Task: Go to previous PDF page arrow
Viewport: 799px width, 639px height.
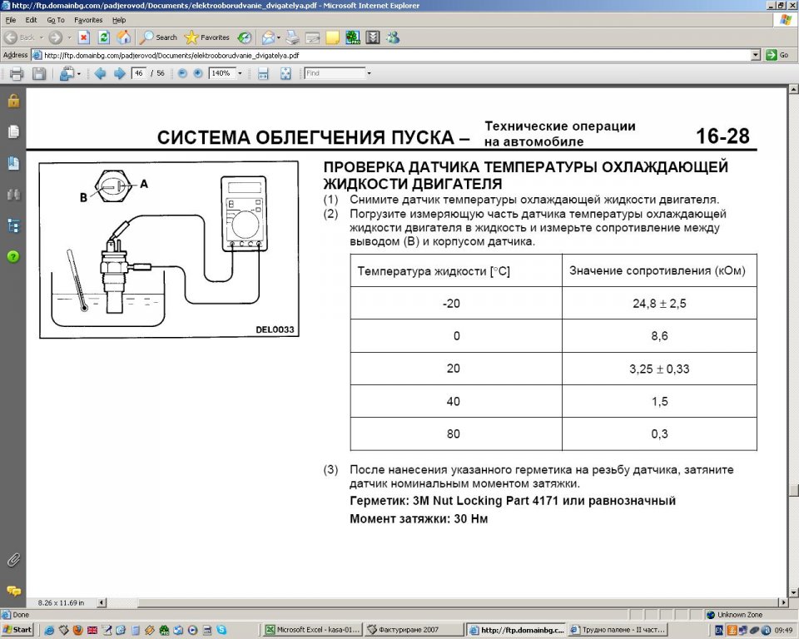Action: [x=100, y=73]
